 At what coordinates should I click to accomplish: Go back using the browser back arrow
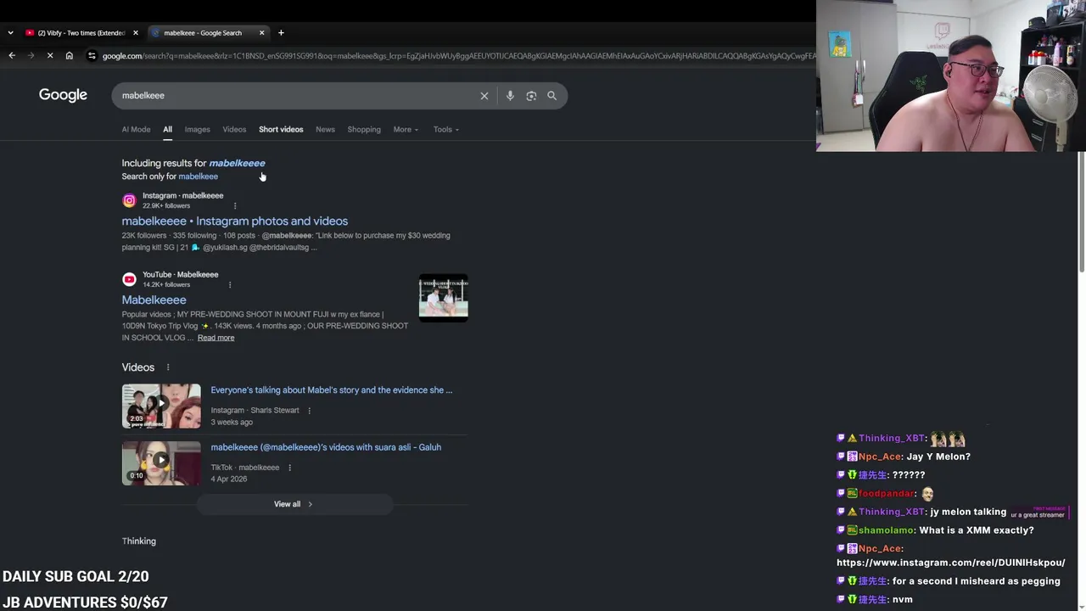coord(12,56)
